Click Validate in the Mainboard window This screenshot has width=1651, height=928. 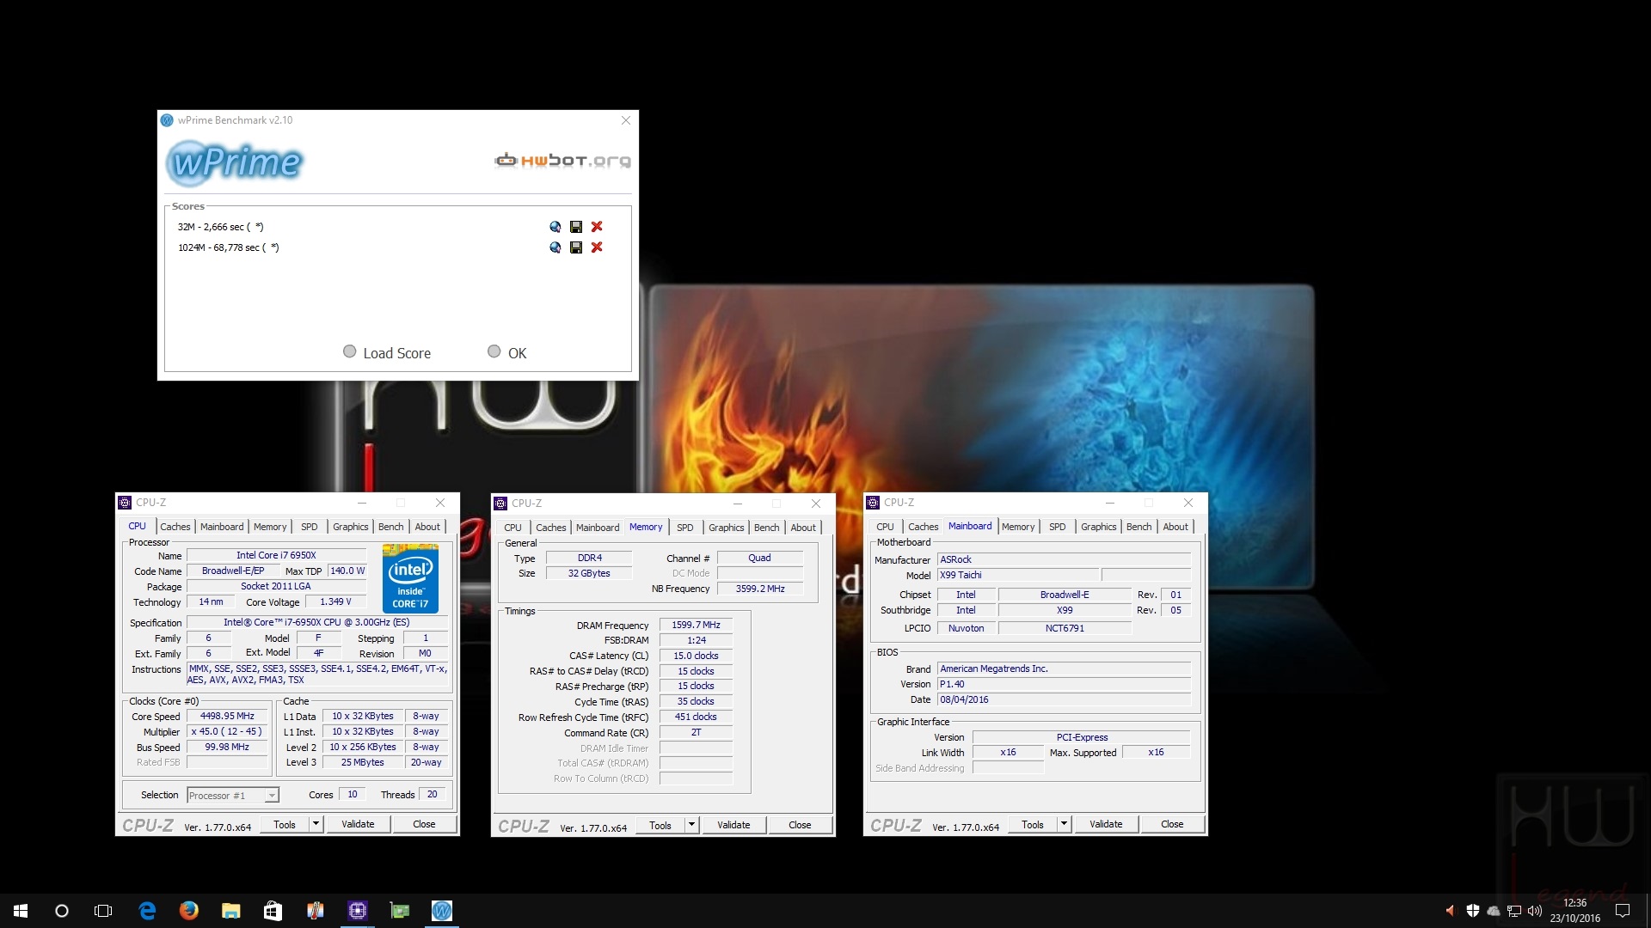tap(1106, 824)
